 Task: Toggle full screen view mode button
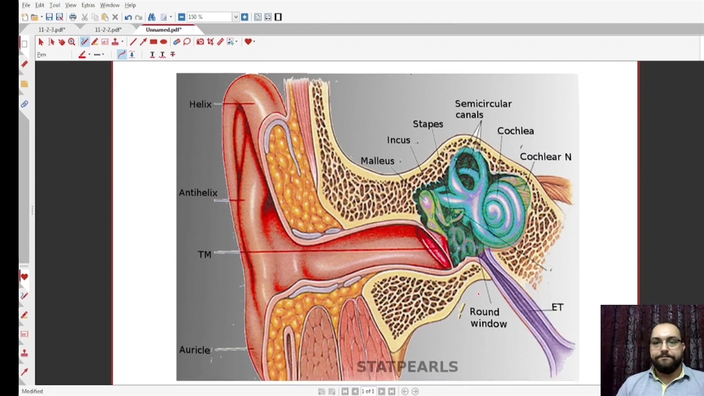[x=278, y=17]
